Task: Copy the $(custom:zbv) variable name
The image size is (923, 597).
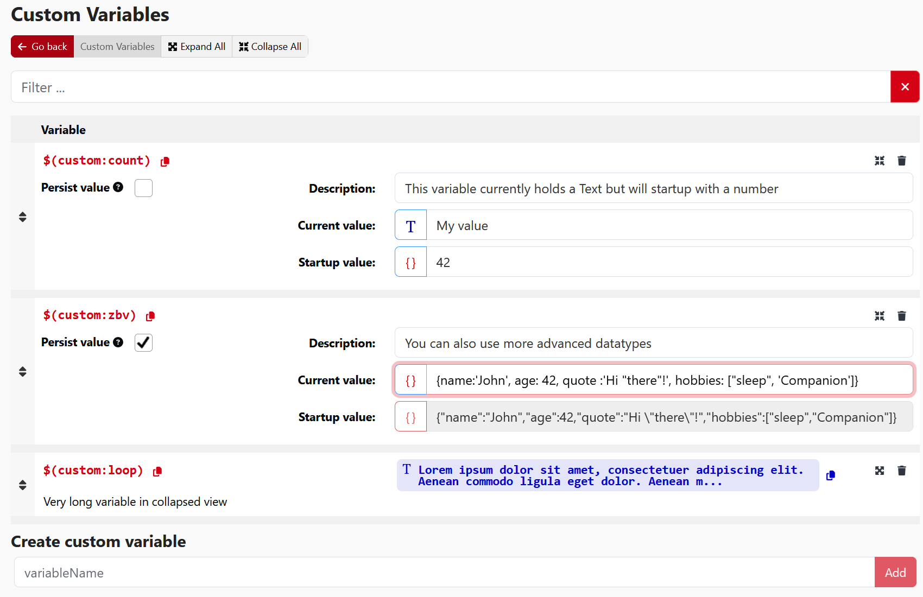Action: click(x=150, y=316)
